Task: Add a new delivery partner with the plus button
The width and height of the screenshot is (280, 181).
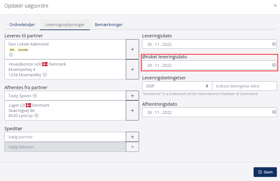Action: tap(132, 49)
